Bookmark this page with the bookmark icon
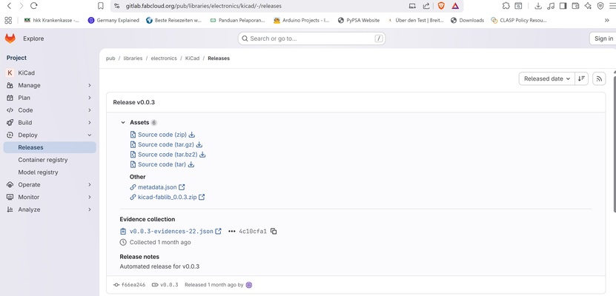This screenshot has width=616, height=296. point(101,6)
